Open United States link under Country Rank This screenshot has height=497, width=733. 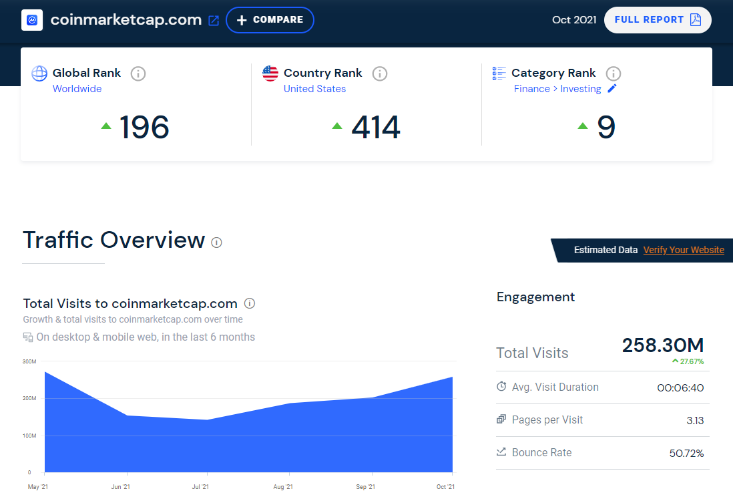click(314, 89)
